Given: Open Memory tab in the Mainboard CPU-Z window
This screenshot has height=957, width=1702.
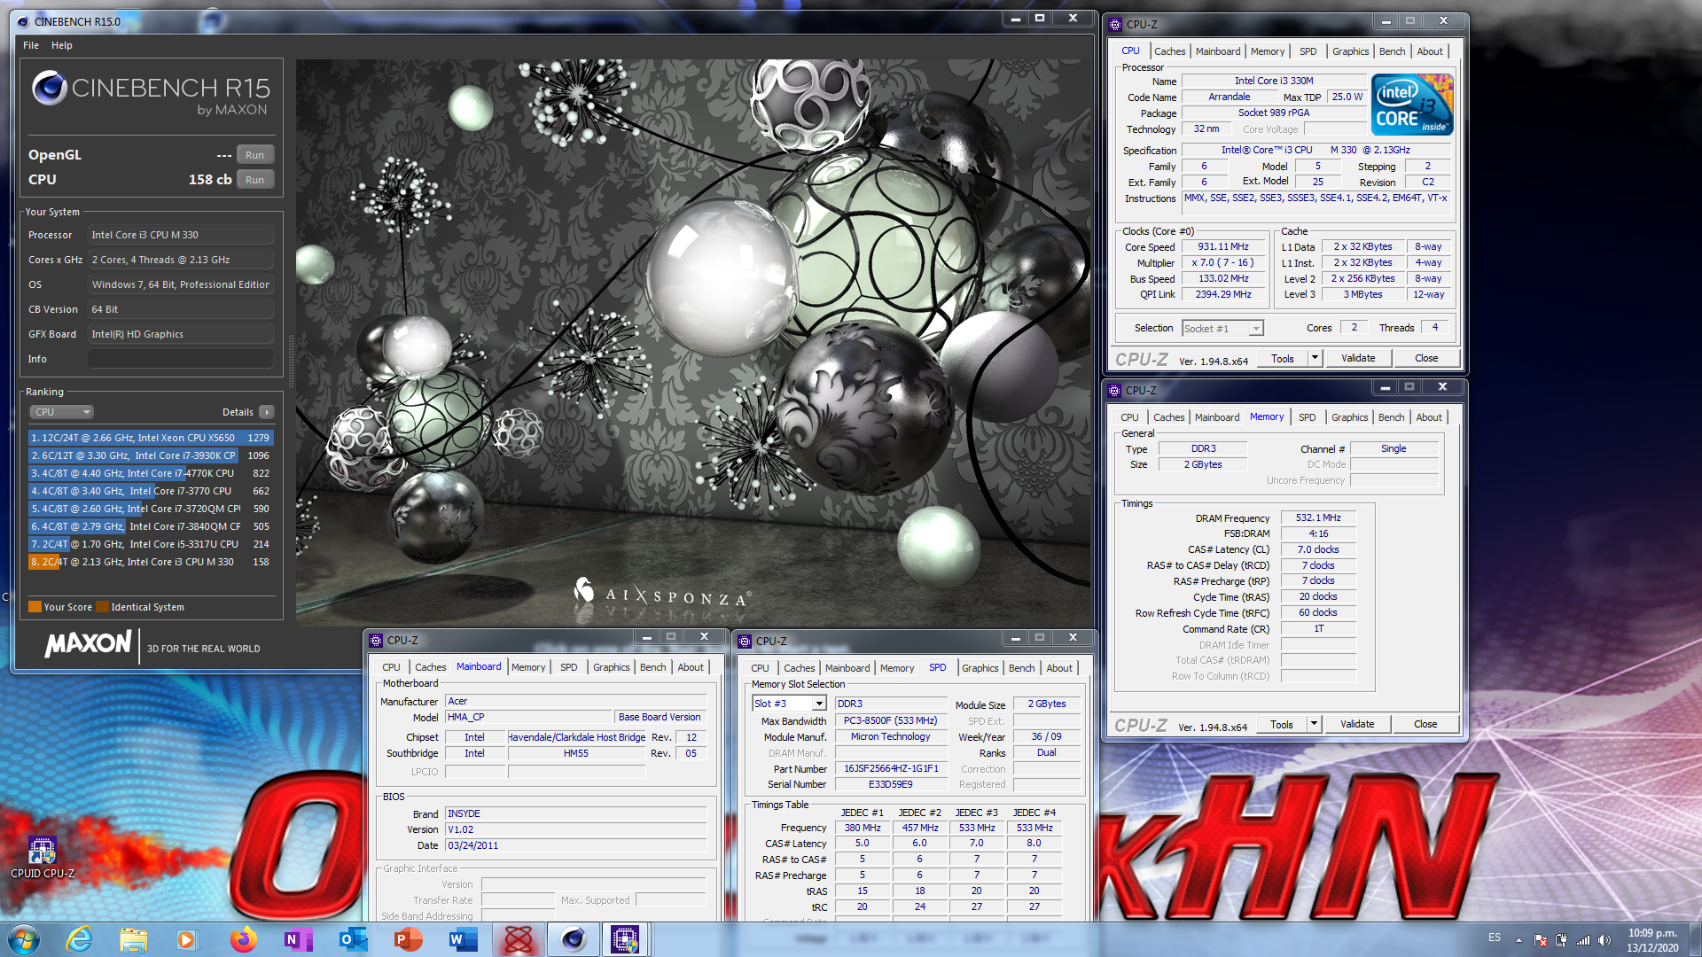Looking at the screenshot, I should pyautogui.click(x=528, y=667).
